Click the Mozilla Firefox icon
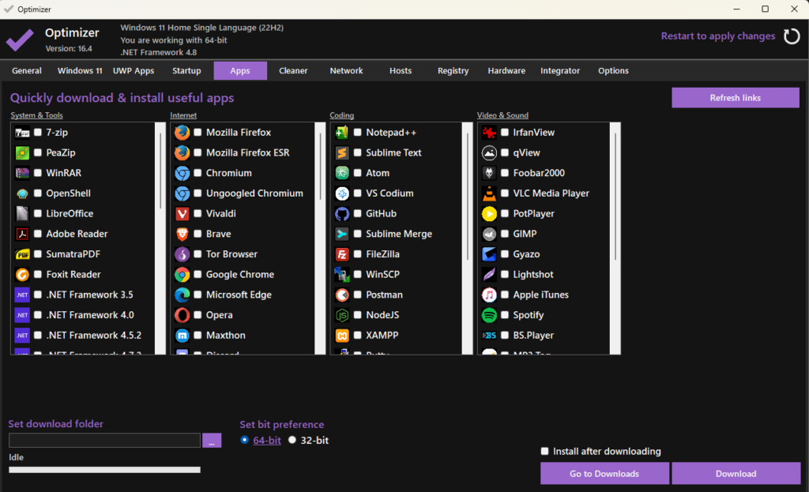 [x=182, y=133]
